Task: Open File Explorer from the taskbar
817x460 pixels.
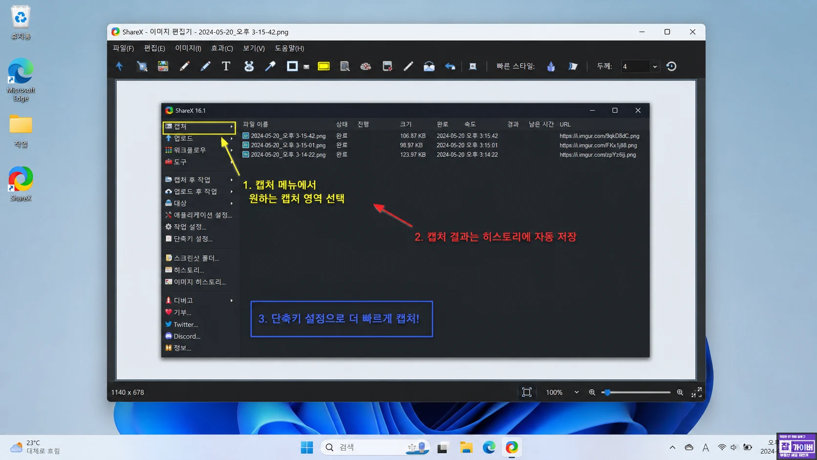Action: coord(466,447)
